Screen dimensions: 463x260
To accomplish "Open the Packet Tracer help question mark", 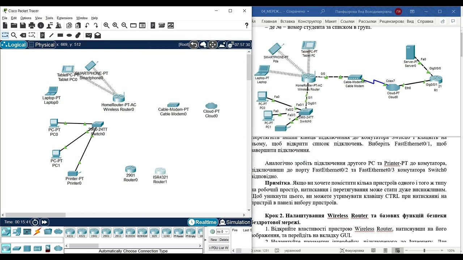I will click(x=247, y=25).
